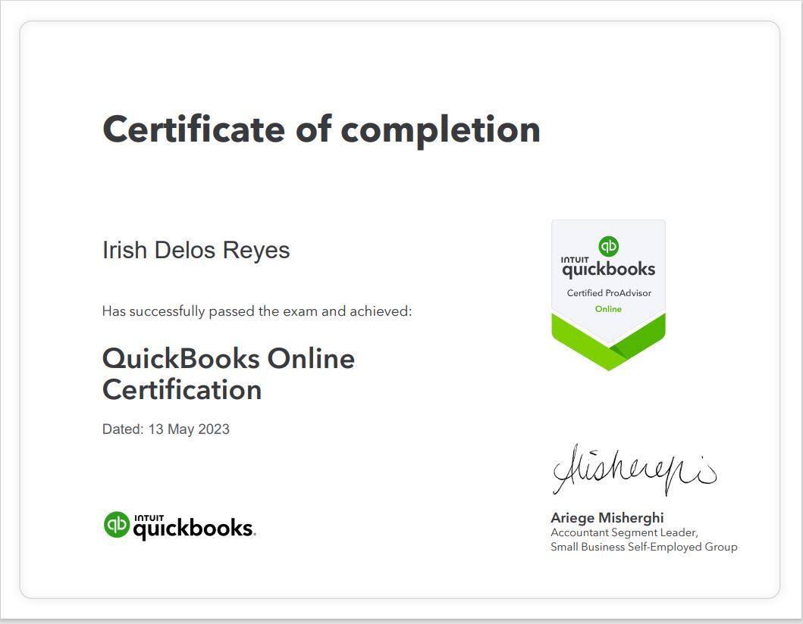Click the recipient name Irish Delos Reyes
The height and width of the screenshot is (624, 803).
click(196, 249)
